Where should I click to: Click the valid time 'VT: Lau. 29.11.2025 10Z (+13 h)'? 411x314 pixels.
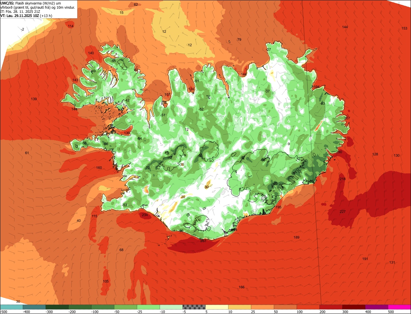click(x=26, y=15)
